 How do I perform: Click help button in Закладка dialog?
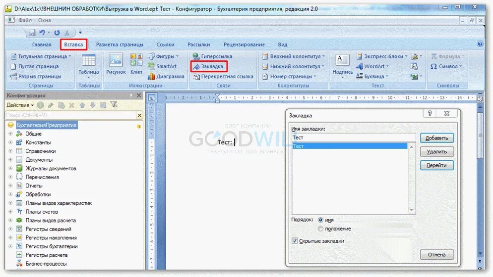[430, 113]
